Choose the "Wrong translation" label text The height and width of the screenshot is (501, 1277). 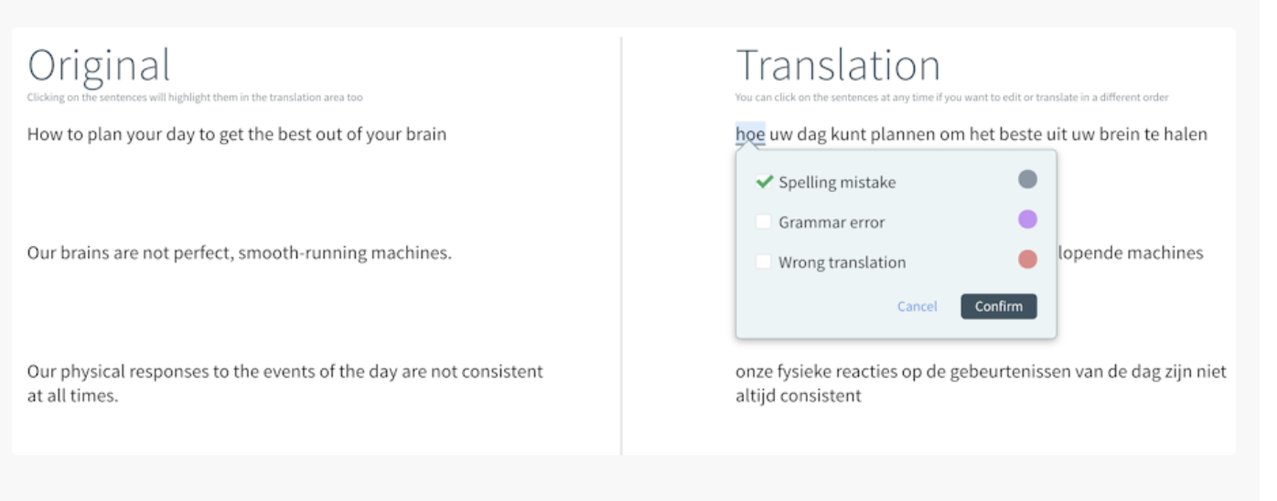click(x=842, y=262)
